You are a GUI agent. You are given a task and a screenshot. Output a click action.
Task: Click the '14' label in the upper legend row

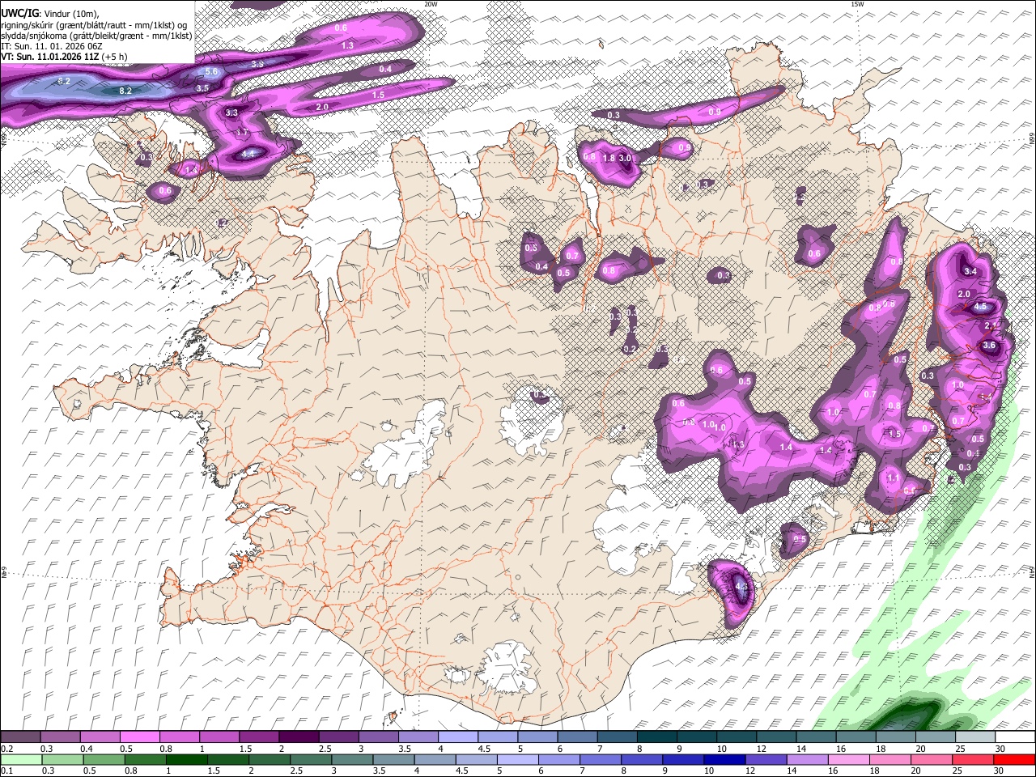(800, 749)
